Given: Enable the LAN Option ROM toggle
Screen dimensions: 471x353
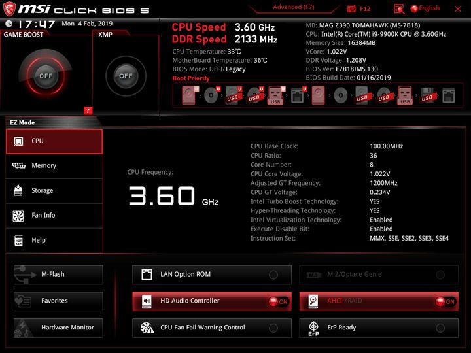Looking at the screenshot, I should point(273,275).
